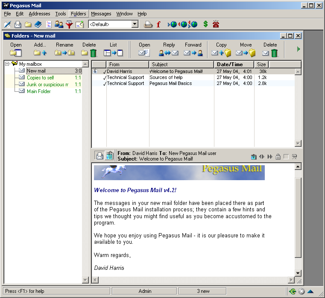Click the message list scrollbar down arrow
Image resolution: width=325 pixels, height=298 pixels.
tap(298, 143)
